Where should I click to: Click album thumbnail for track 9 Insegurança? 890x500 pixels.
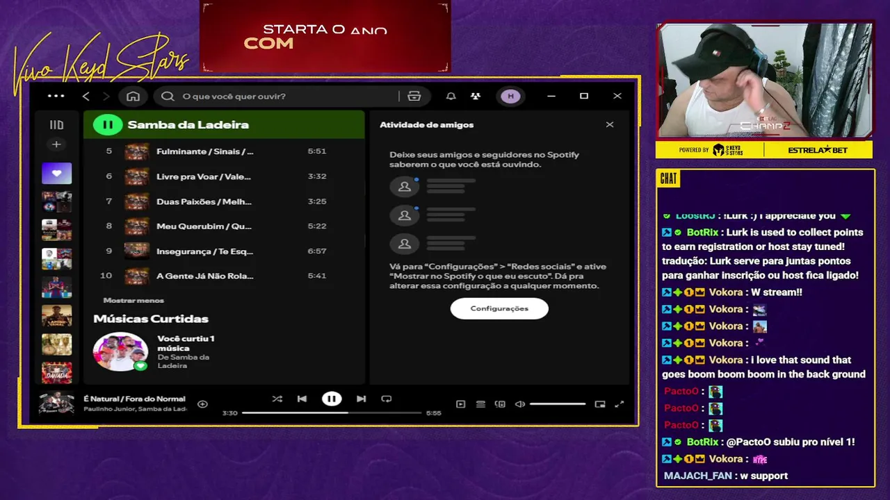(136, 251)
